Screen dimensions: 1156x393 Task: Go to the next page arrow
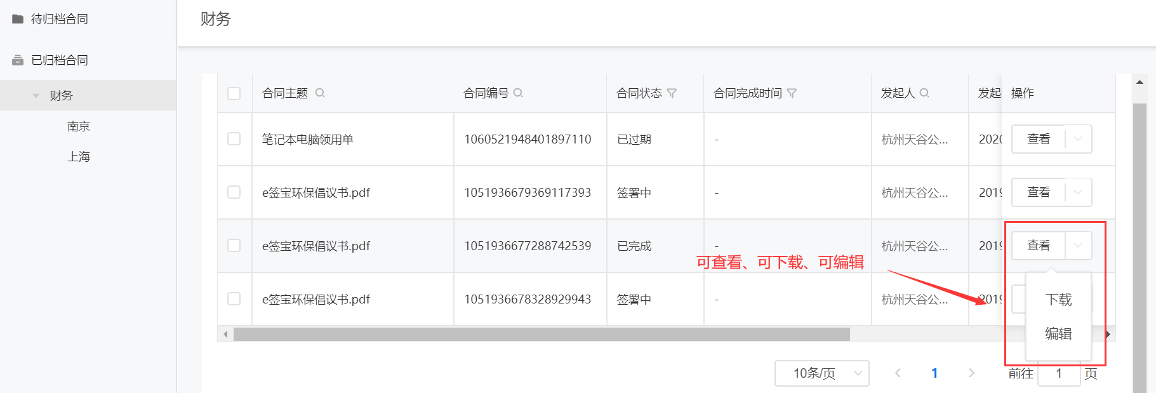(971, 373)
